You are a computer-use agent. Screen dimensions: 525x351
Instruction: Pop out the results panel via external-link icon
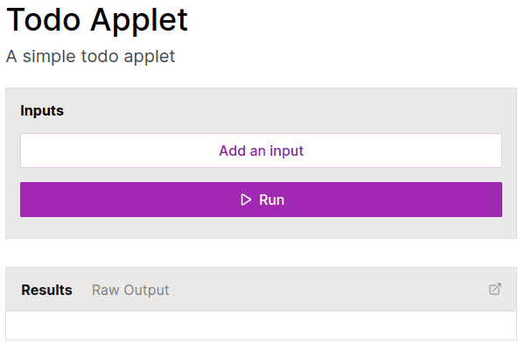click(x=495, y=289)
